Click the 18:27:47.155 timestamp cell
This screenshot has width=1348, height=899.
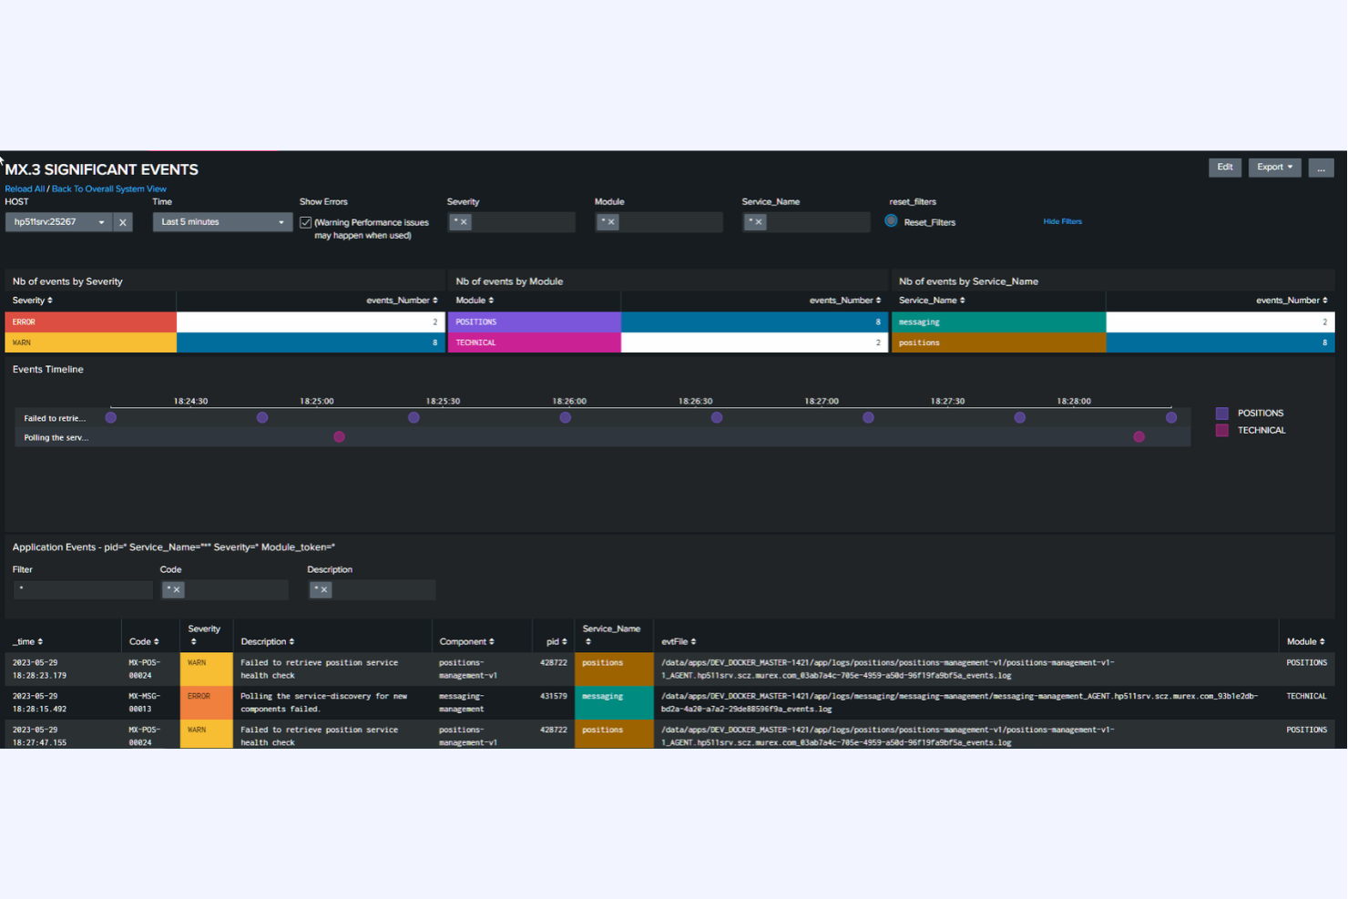pos(63,736)
